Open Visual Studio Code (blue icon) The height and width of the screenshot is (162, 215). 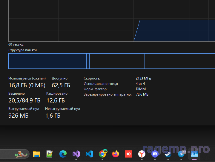(89, 154)
